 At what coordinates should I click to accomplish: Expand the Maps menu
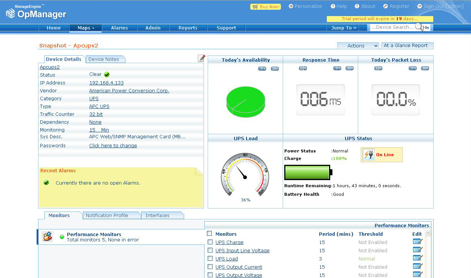pyautogui.click(x=86, y=28)
